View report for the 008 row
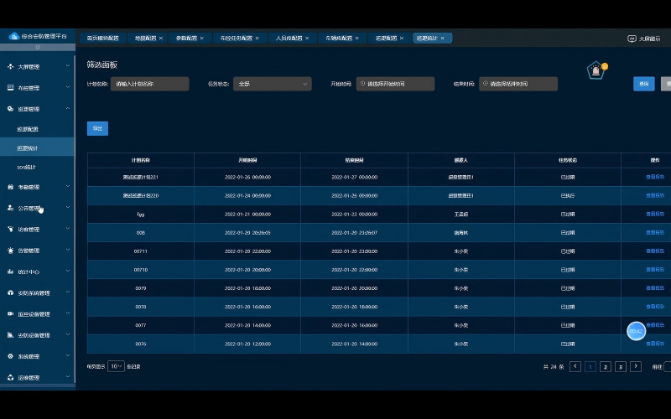 tap(655, 232)
